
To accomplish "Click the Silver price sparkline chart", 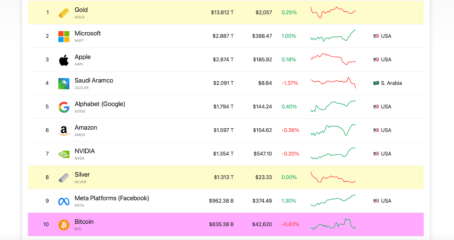I will [333, 177].
